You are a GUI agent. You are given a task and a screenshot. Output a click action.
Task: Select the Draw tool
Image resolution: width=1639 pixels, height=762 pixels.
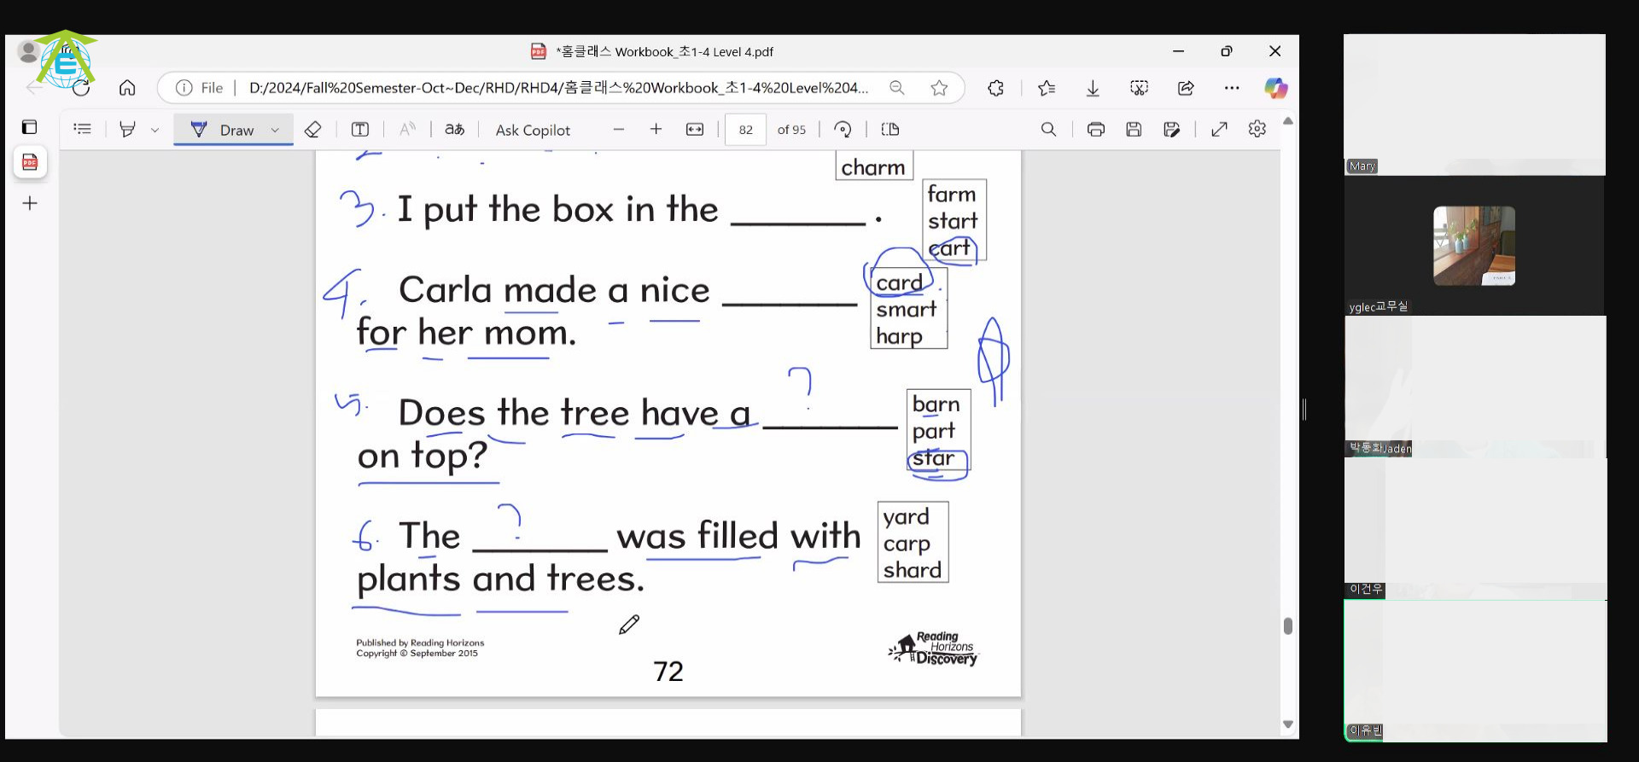pyautogui.click(x=222, y=130)
